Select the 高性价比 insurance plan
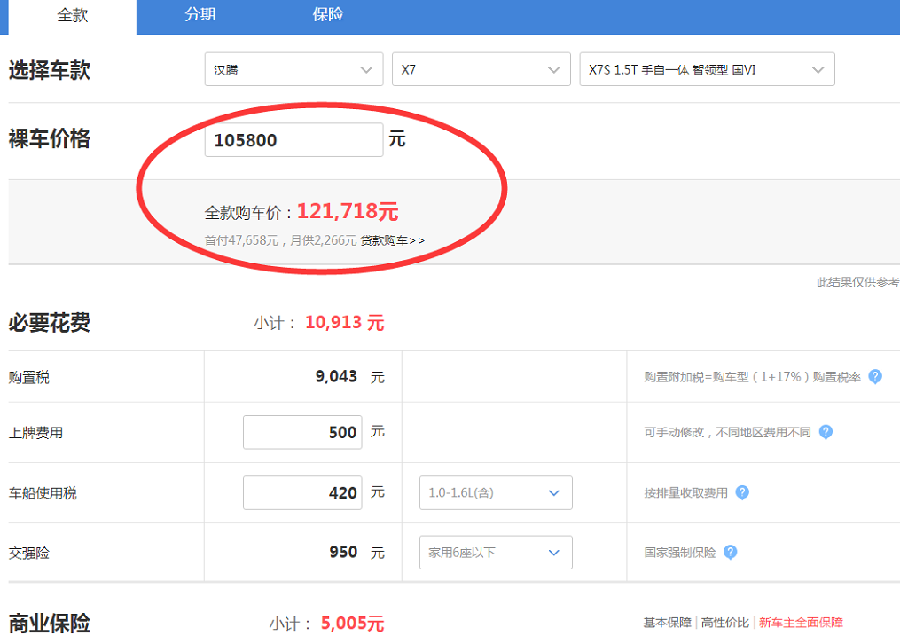This screenshot has height=636, width=900. pyautogui.click(x=725, y=622)
